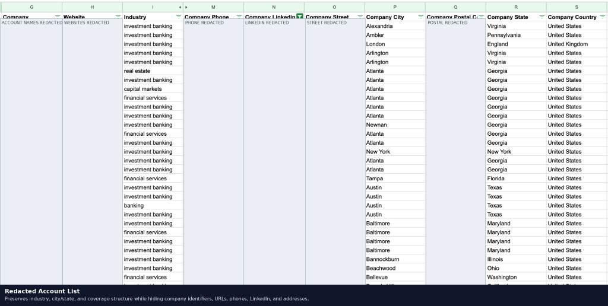Select the Tampa city cell
This screenshot has width=608, height=306.
click(395, 179)
